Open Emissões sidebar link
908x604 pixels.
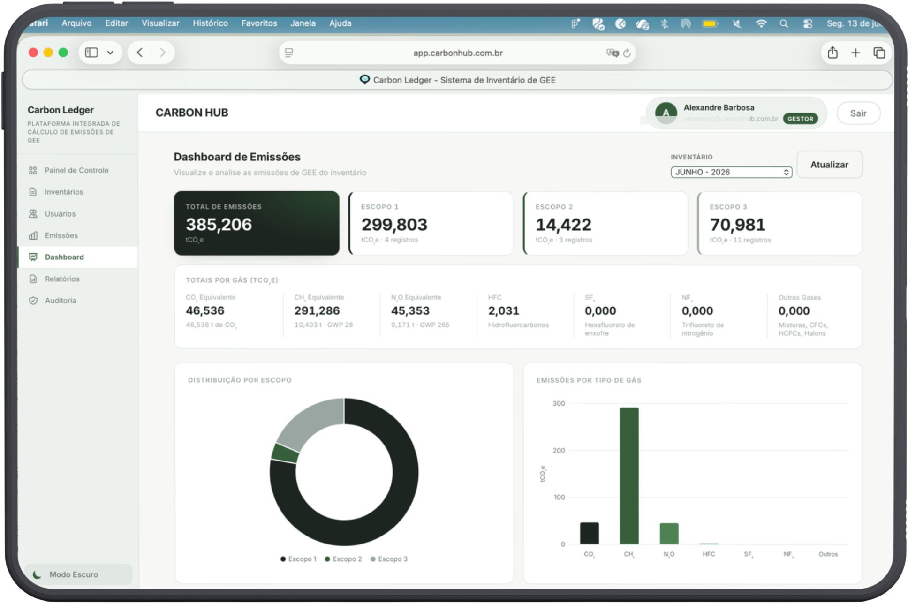pos(78,235)
